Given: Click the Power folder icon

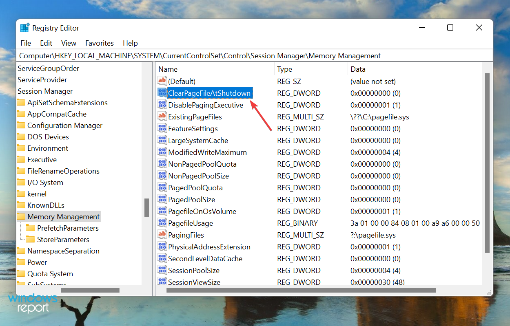Looking at the screenshot, I should pos(22,262).
